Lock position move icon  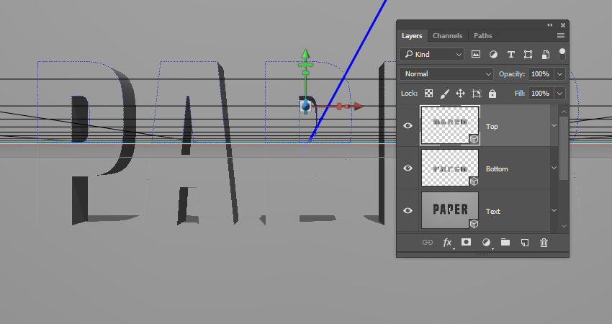pyautogui.click(x=460, y=94)
